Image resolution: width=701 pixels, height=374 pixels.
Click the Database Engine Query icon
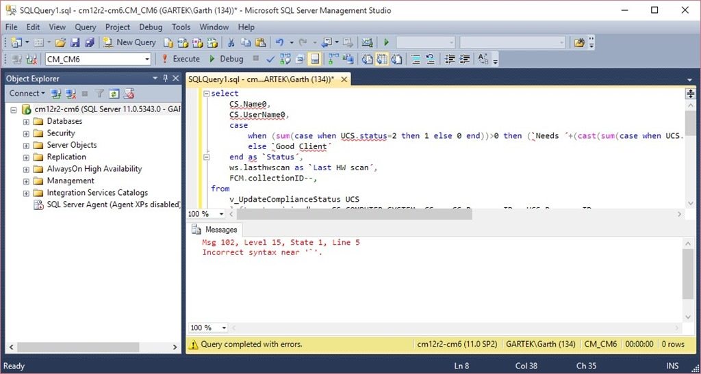click(x=168, y=42)
